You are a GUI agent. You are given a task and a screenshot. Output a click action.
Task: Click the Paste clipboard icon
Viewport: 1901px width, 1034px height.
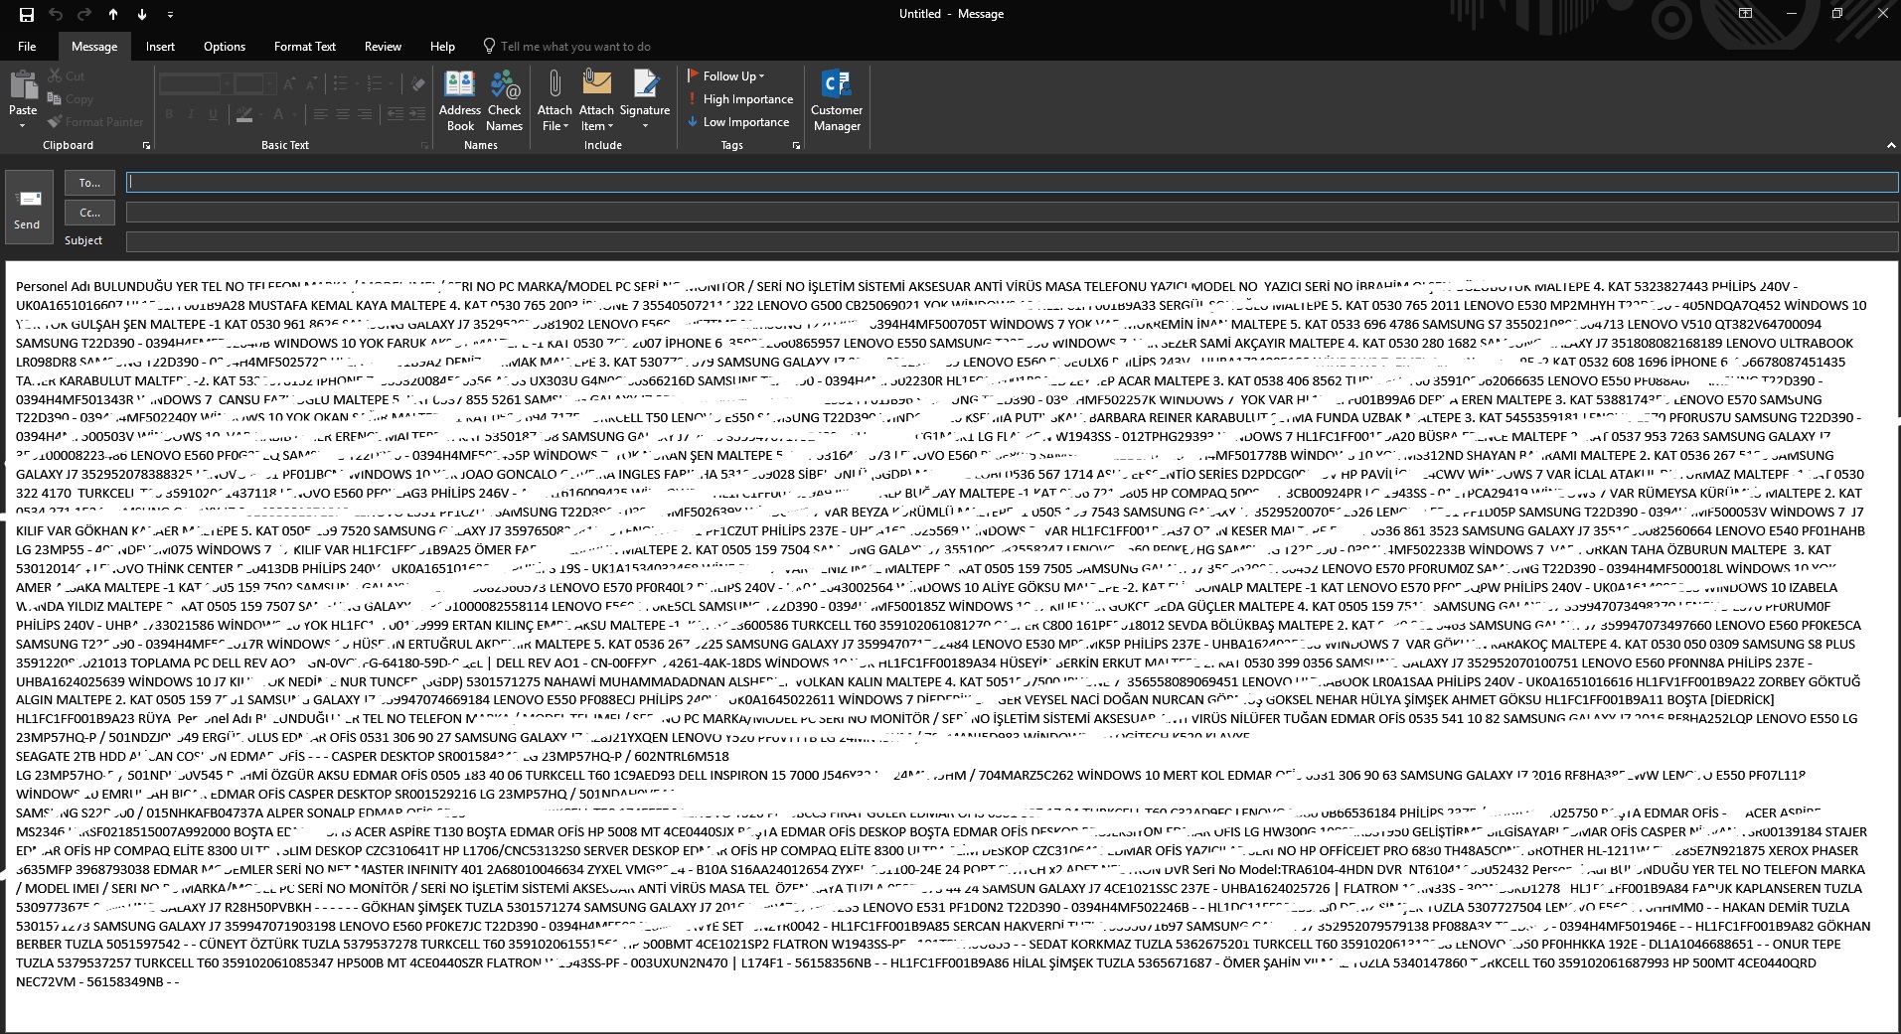[x=23, y=86]
